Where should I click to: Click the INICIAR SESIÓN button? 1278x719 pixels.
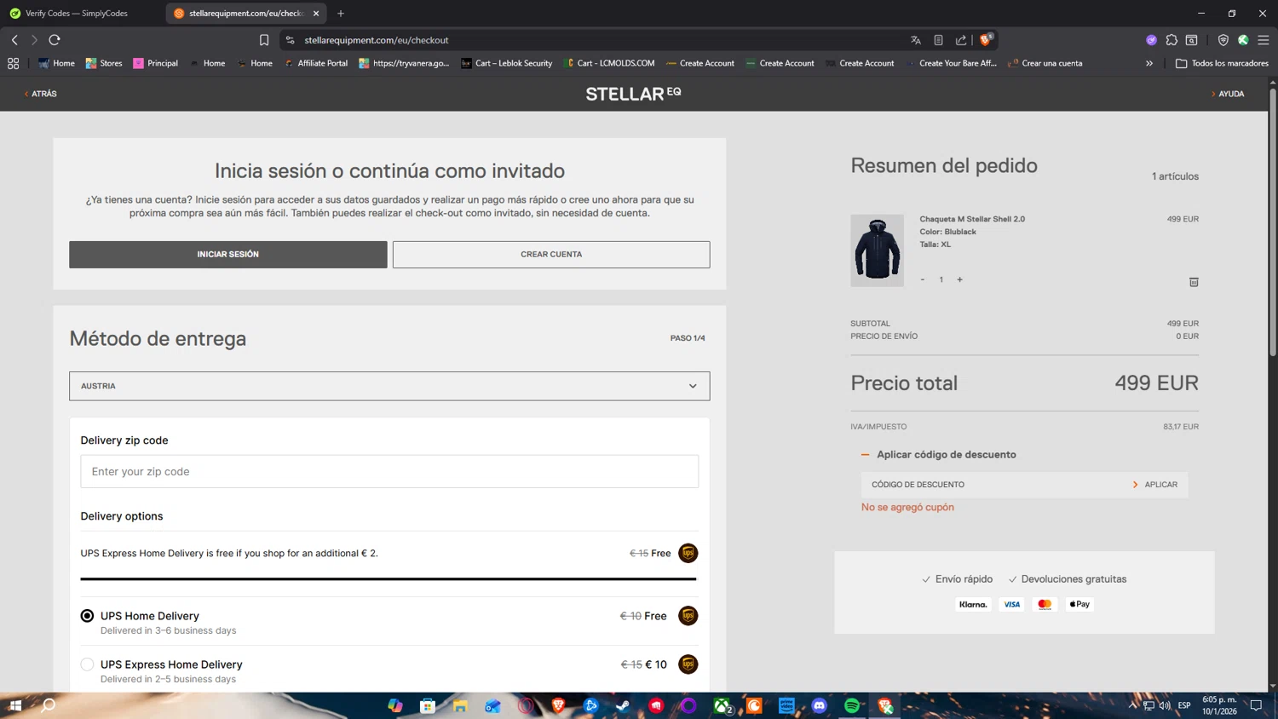pyautogui.click(x=227, y=255)
